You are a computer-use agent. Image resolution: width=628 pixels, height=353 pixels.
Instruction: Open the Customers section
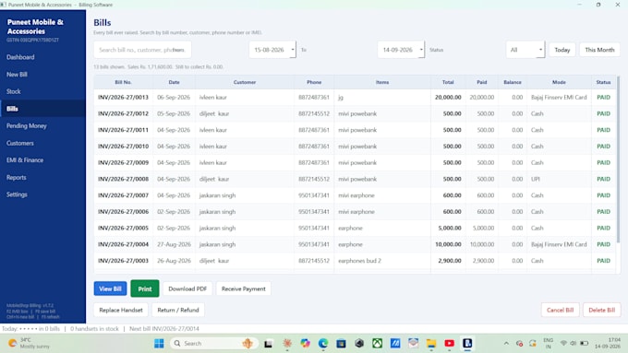(x=20, y=143)
